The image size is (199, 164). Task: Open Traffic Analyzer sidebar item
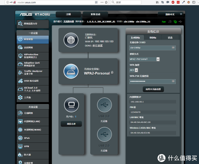(x=33, y=73)
